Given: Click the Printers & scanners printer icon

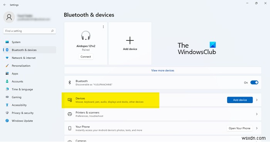Looking at the screenshot, I should (70, 114).
